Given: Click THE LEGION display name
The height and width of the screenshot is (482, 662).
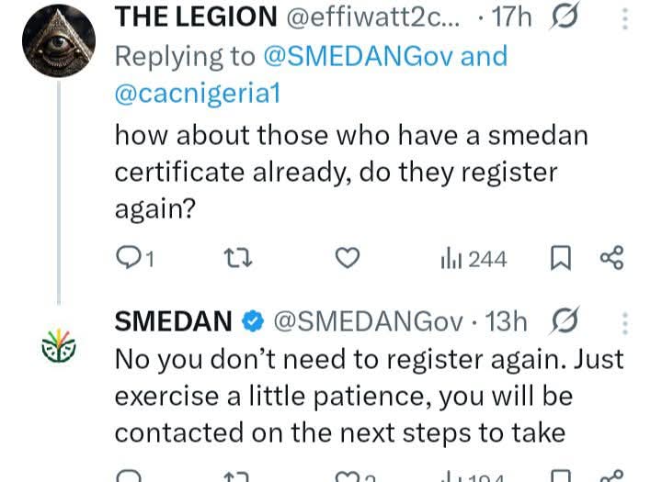Looking at the screenshot, I should point(196,17).
